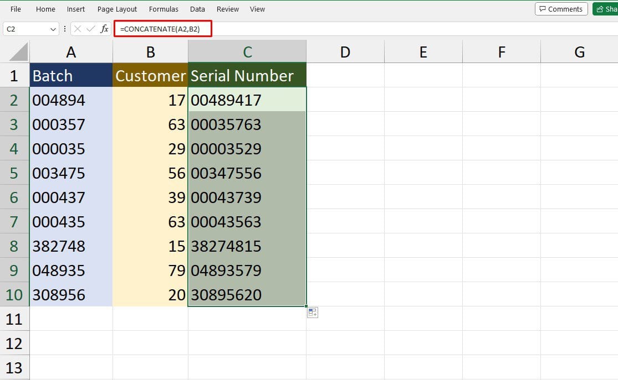Select the Serial Number header cell C1
This screenshot has height=380, width=618.
tap(247, 75)
